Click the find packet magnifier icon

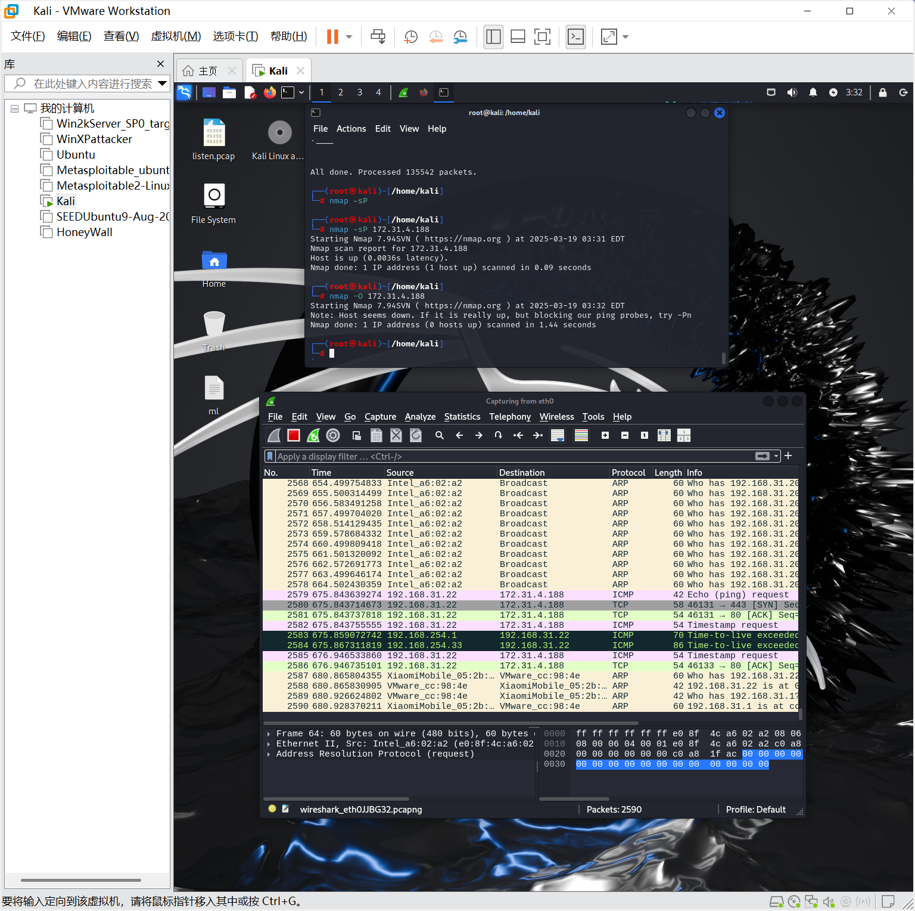coord(440,435)
